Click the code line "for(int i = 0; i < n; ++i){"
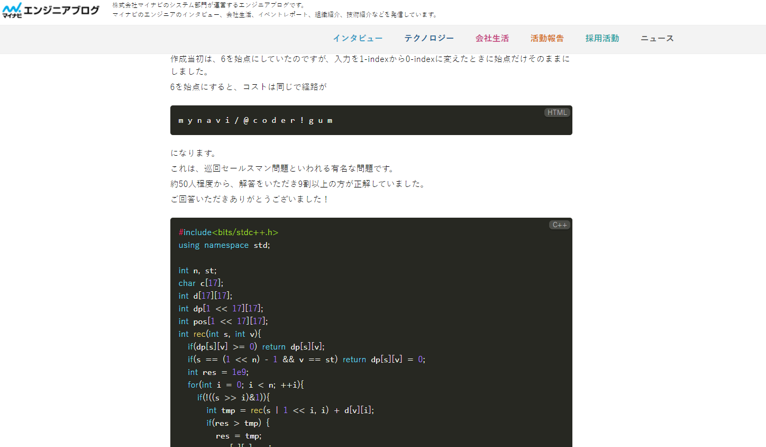Screen dimensions: 766x447 [245, 385]
